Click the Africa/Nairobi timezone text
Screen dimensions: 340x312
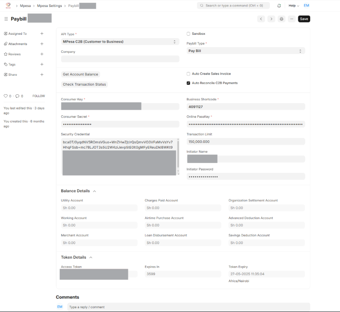(x=239, y=281)
